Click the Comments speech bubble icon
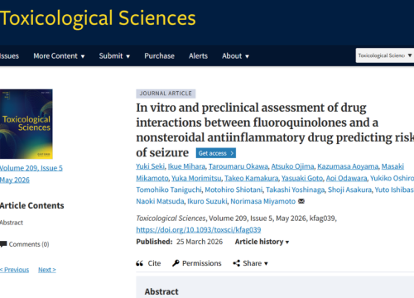Screen dimensions: 414x298 [x=3, y=244]
